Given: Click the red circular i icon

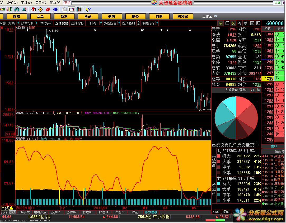Looking at the screenshot, I should tap(48, 9).
